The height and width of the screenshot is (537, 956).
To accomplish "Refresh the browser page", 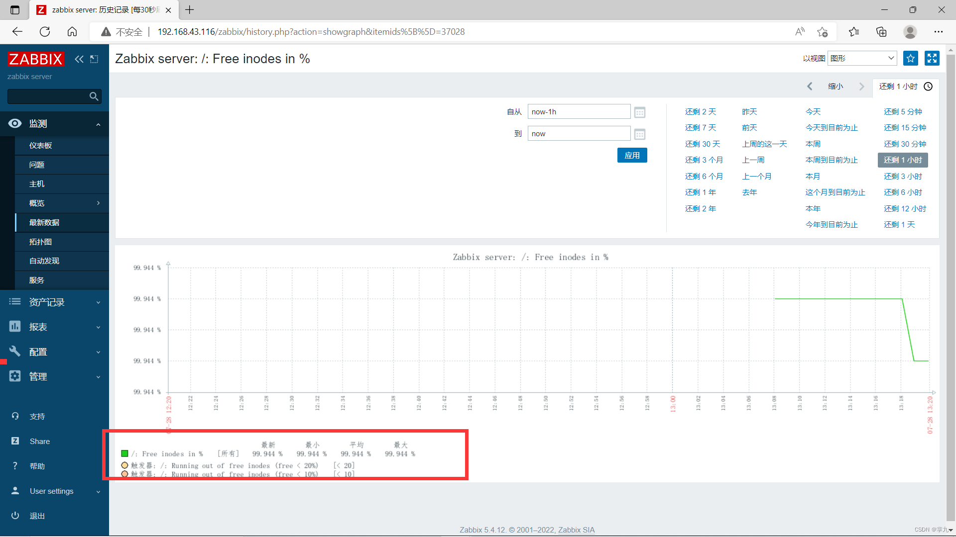I will coord(45,32).
